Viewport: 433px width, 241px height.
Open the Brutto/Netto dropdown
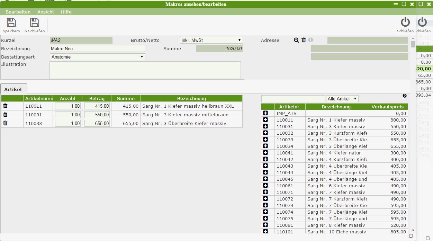(211, 40)
